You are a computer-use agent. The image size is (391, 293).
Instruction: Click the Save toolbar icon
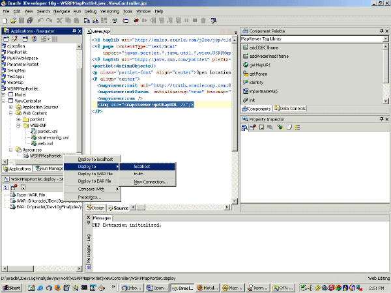(22, 21)
